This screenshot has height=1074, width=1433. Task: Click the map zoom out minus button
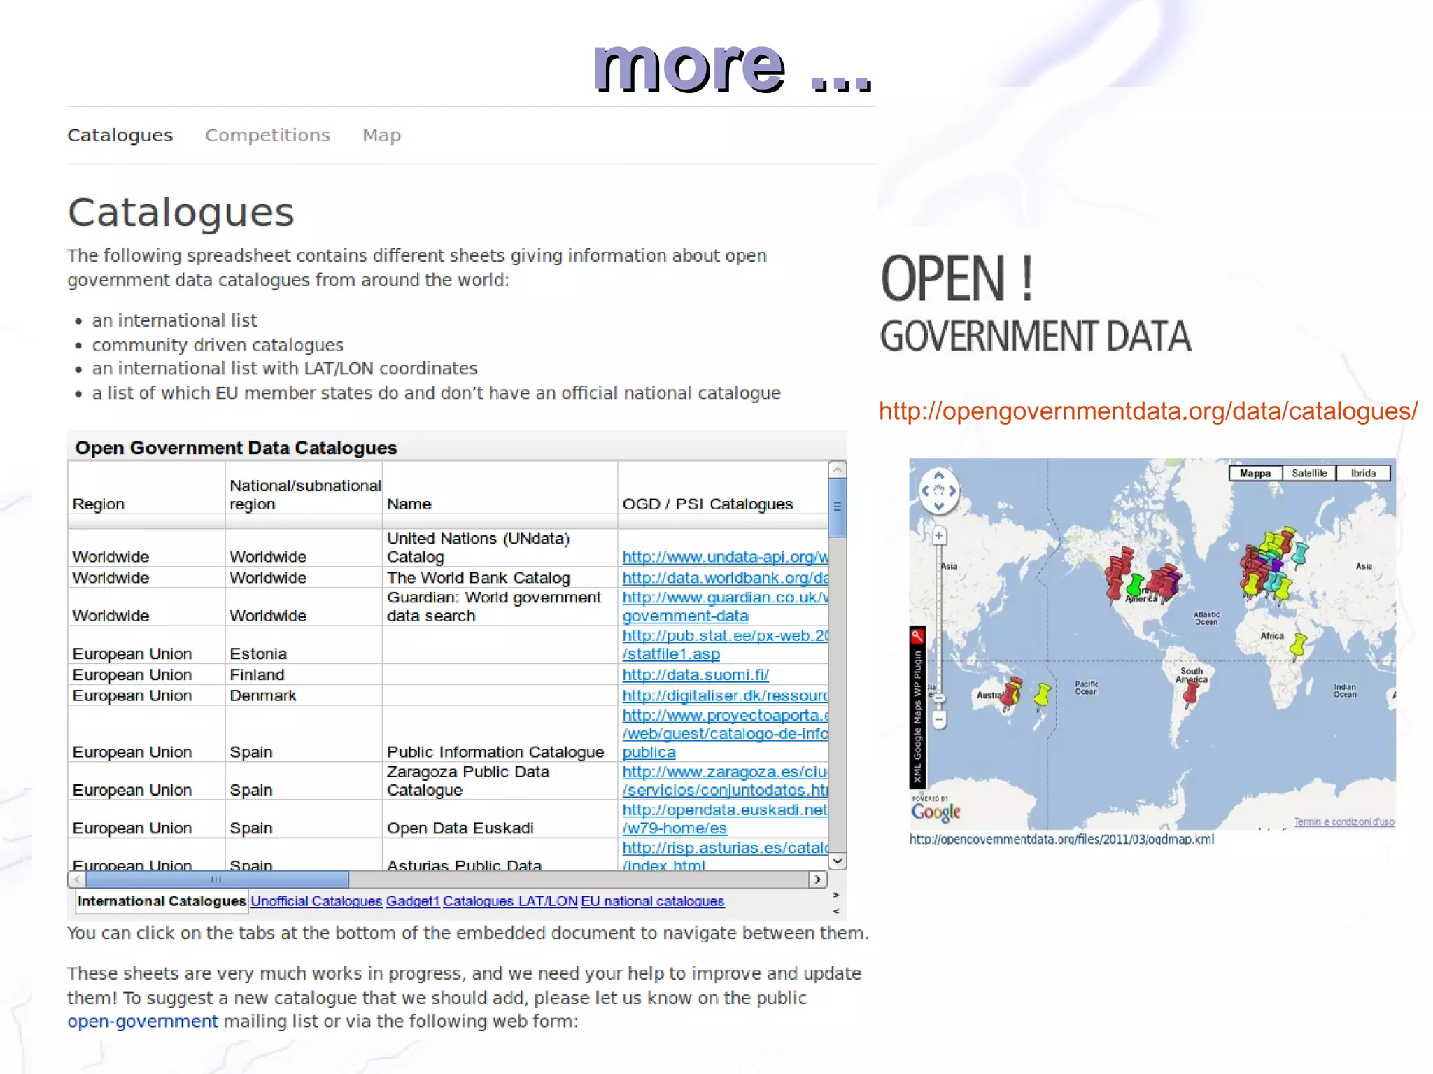tap(939, 719)
